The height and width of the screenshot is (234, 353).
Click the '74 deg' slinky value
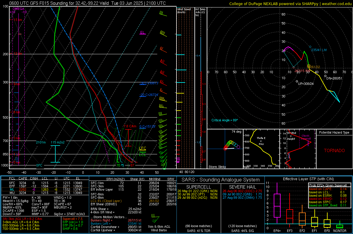[236, 131]
